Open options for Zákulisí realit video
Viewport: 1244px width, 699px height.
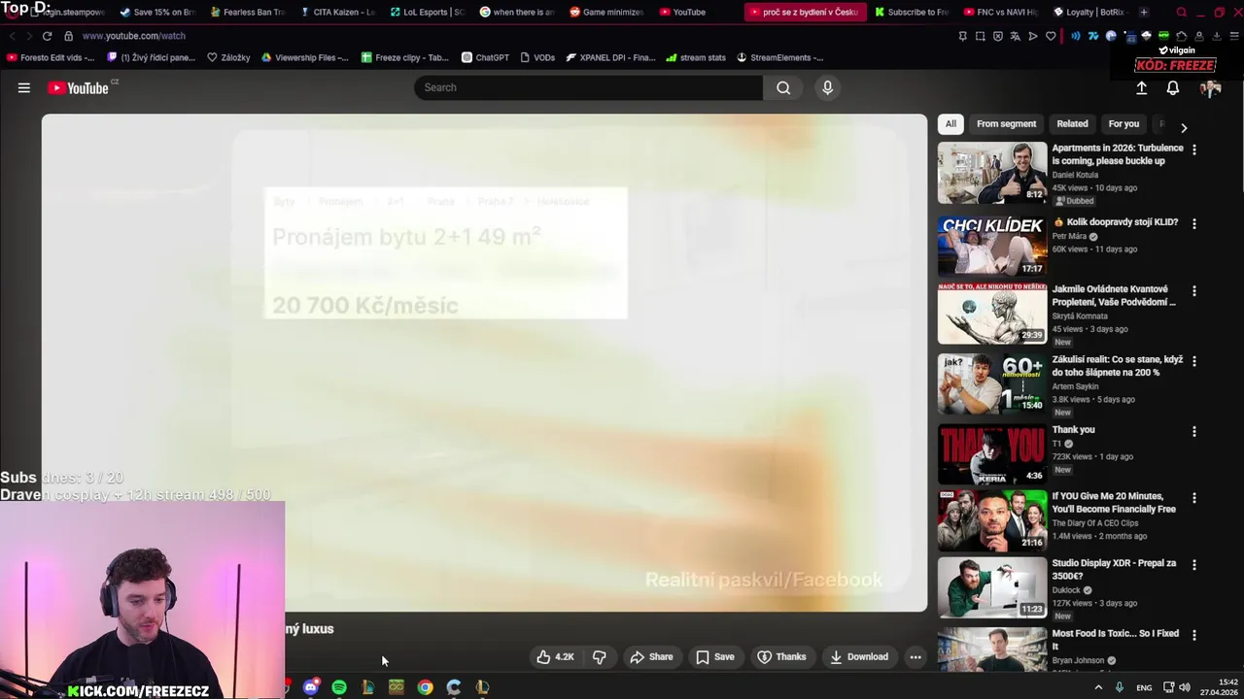point(1194,360)
